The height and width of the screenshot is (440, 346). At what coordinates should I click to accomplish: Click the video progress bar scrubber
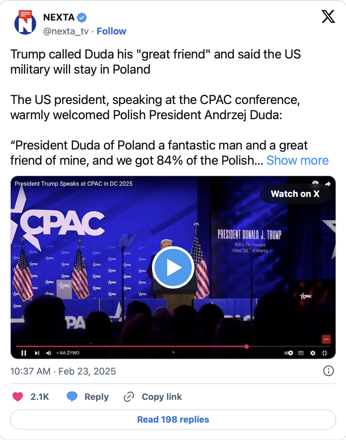246,346
